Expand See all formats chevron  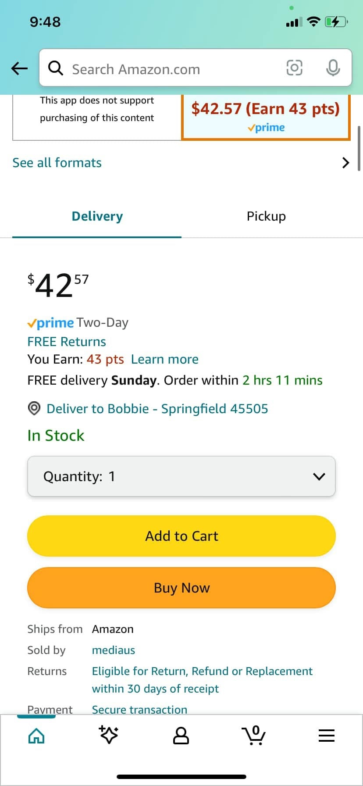point(345,163)
